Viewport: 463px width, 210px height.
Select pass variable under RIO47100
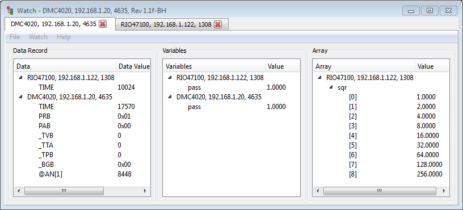click(x=231, y=87)
